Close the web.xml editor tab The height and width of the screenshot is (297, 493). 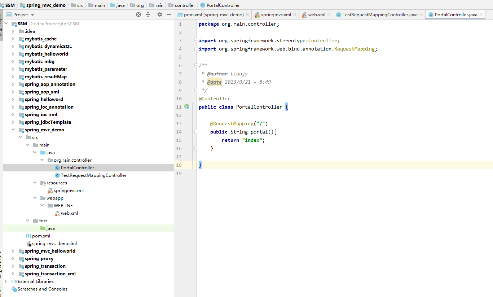click(x=329, y=15)
